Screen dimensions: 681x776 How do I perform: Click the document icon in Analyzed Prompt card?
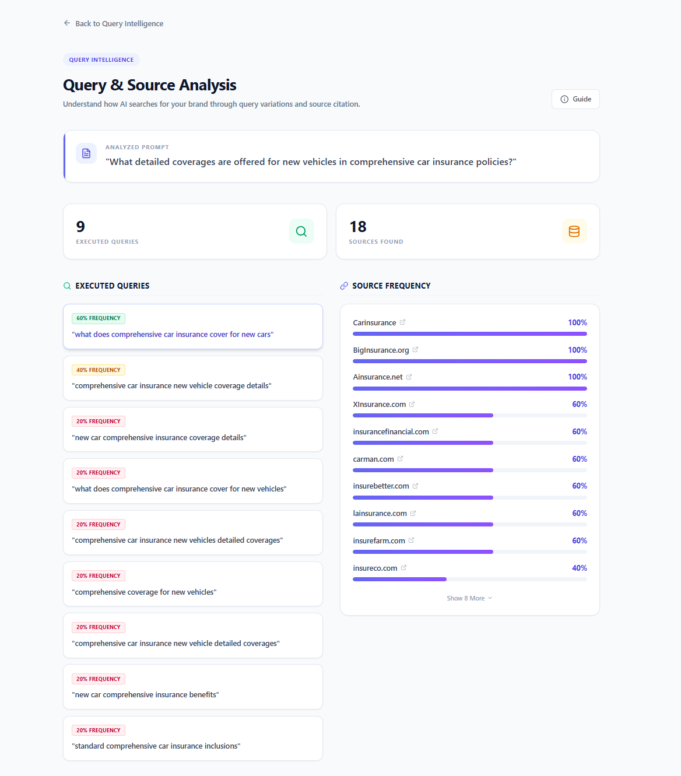tap(86, 153)
